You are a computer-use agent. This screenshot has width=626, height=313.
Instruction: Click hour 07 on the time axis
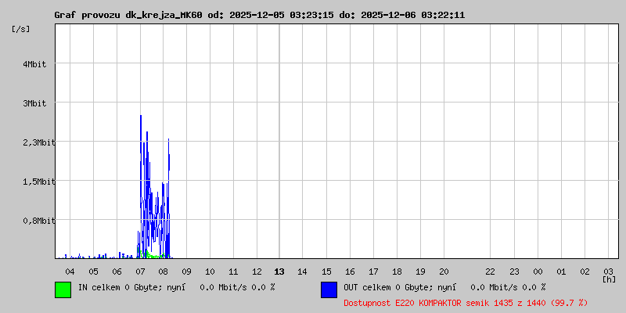(x=140, y=271)
